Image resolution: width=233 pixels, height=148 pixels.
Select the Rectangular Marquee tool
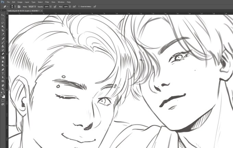3,19
